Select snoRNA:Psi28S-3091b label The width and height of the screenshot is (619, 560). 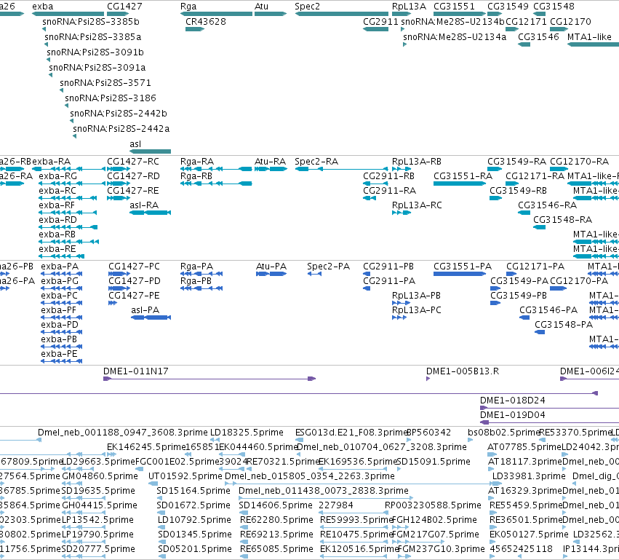click(x=95, y=52)
